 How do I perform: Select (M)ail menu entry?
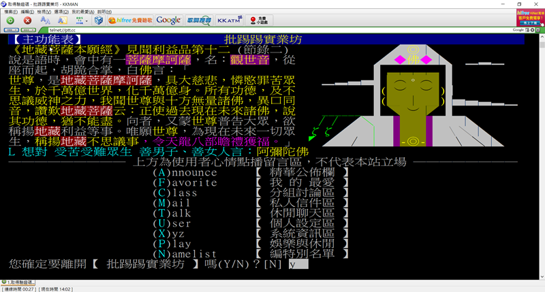tap(172, 203)
